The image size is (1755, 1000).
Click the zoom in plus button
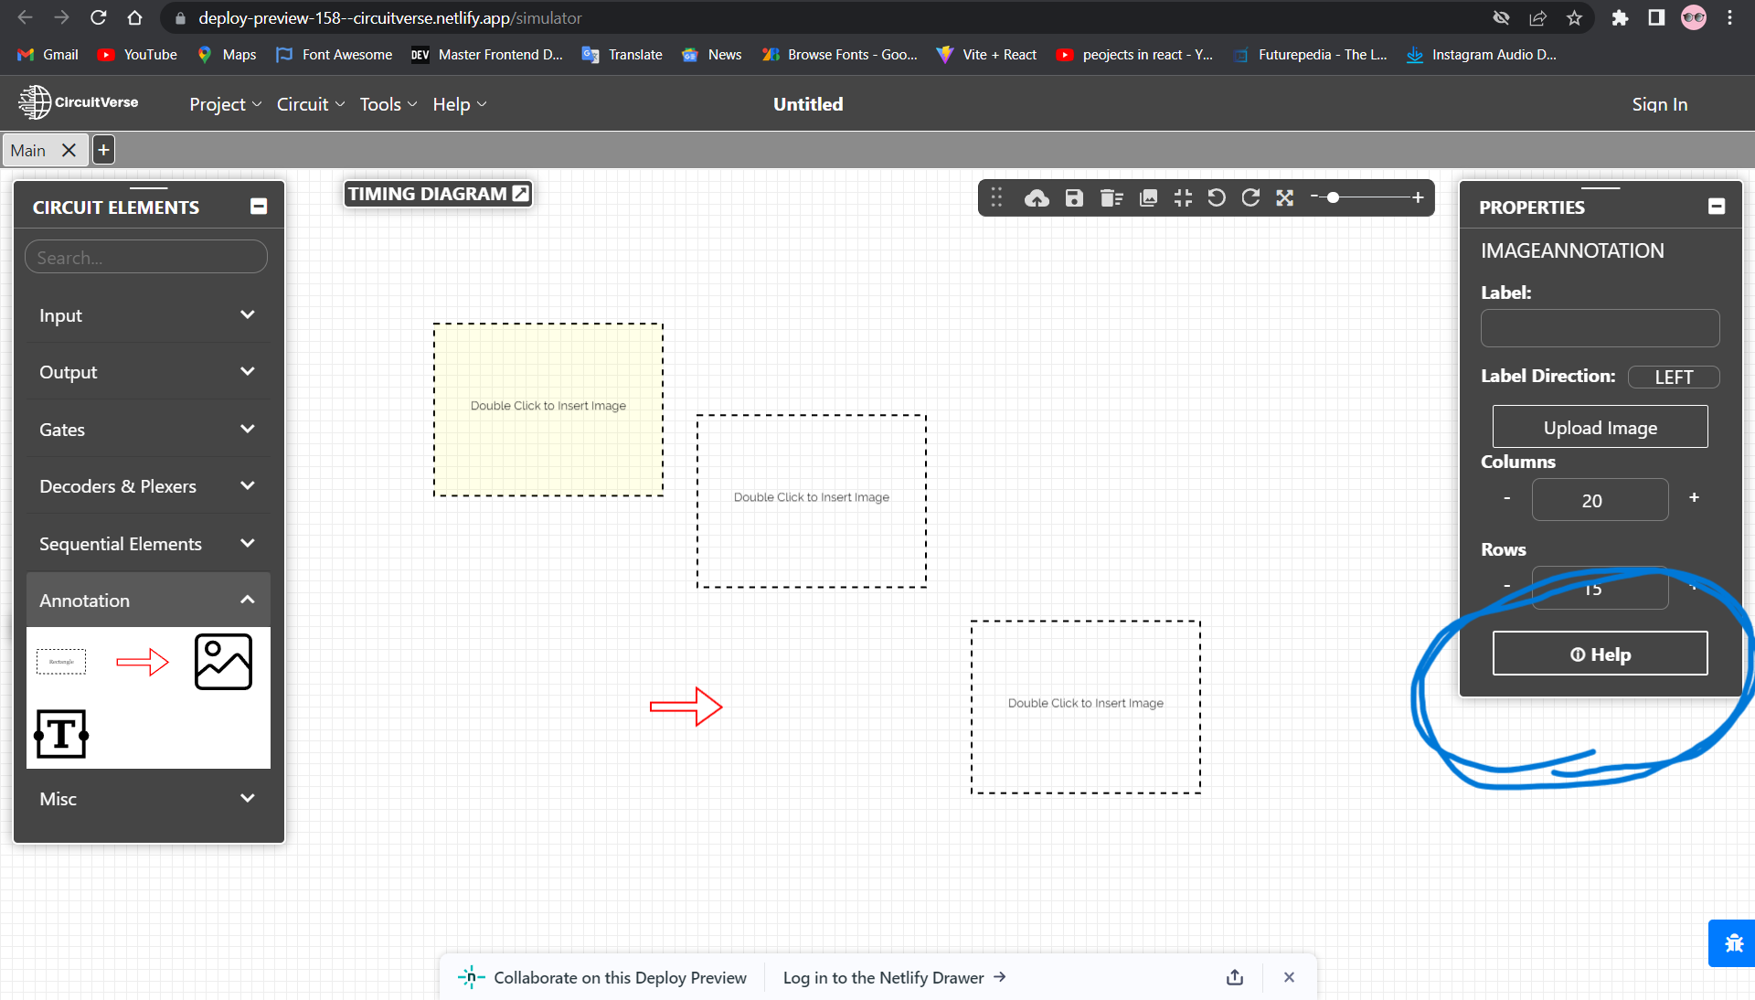(1418, 197)
